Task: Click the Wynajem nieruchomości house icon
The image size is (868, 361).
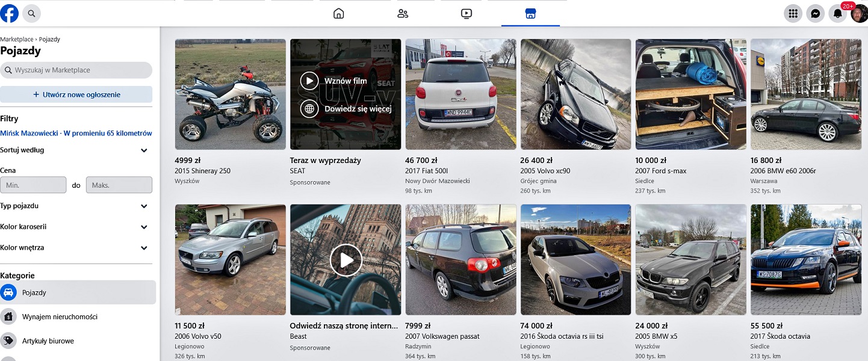Action: (8, 316)
